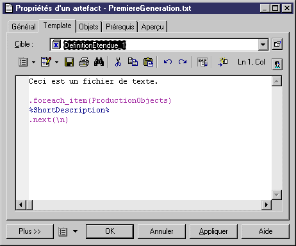Click the Appliquer button
The height and width of the screenshot is (246, 296).
click(213, 231)
